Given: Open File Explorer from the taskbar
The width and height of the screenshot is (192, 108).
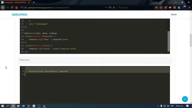Looking at the screenshot, I should (18, 106).
